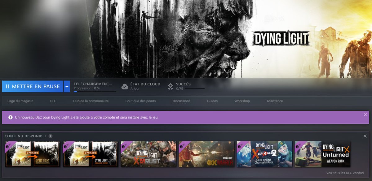Open the dropdown arrow beside Mettre en pause

click(67, 86)
